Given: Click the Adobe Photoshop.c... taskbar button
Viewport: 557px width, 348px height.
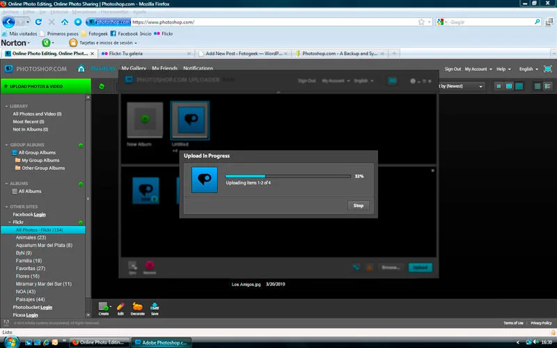Looking at the screenshot, I should [162, 342].
